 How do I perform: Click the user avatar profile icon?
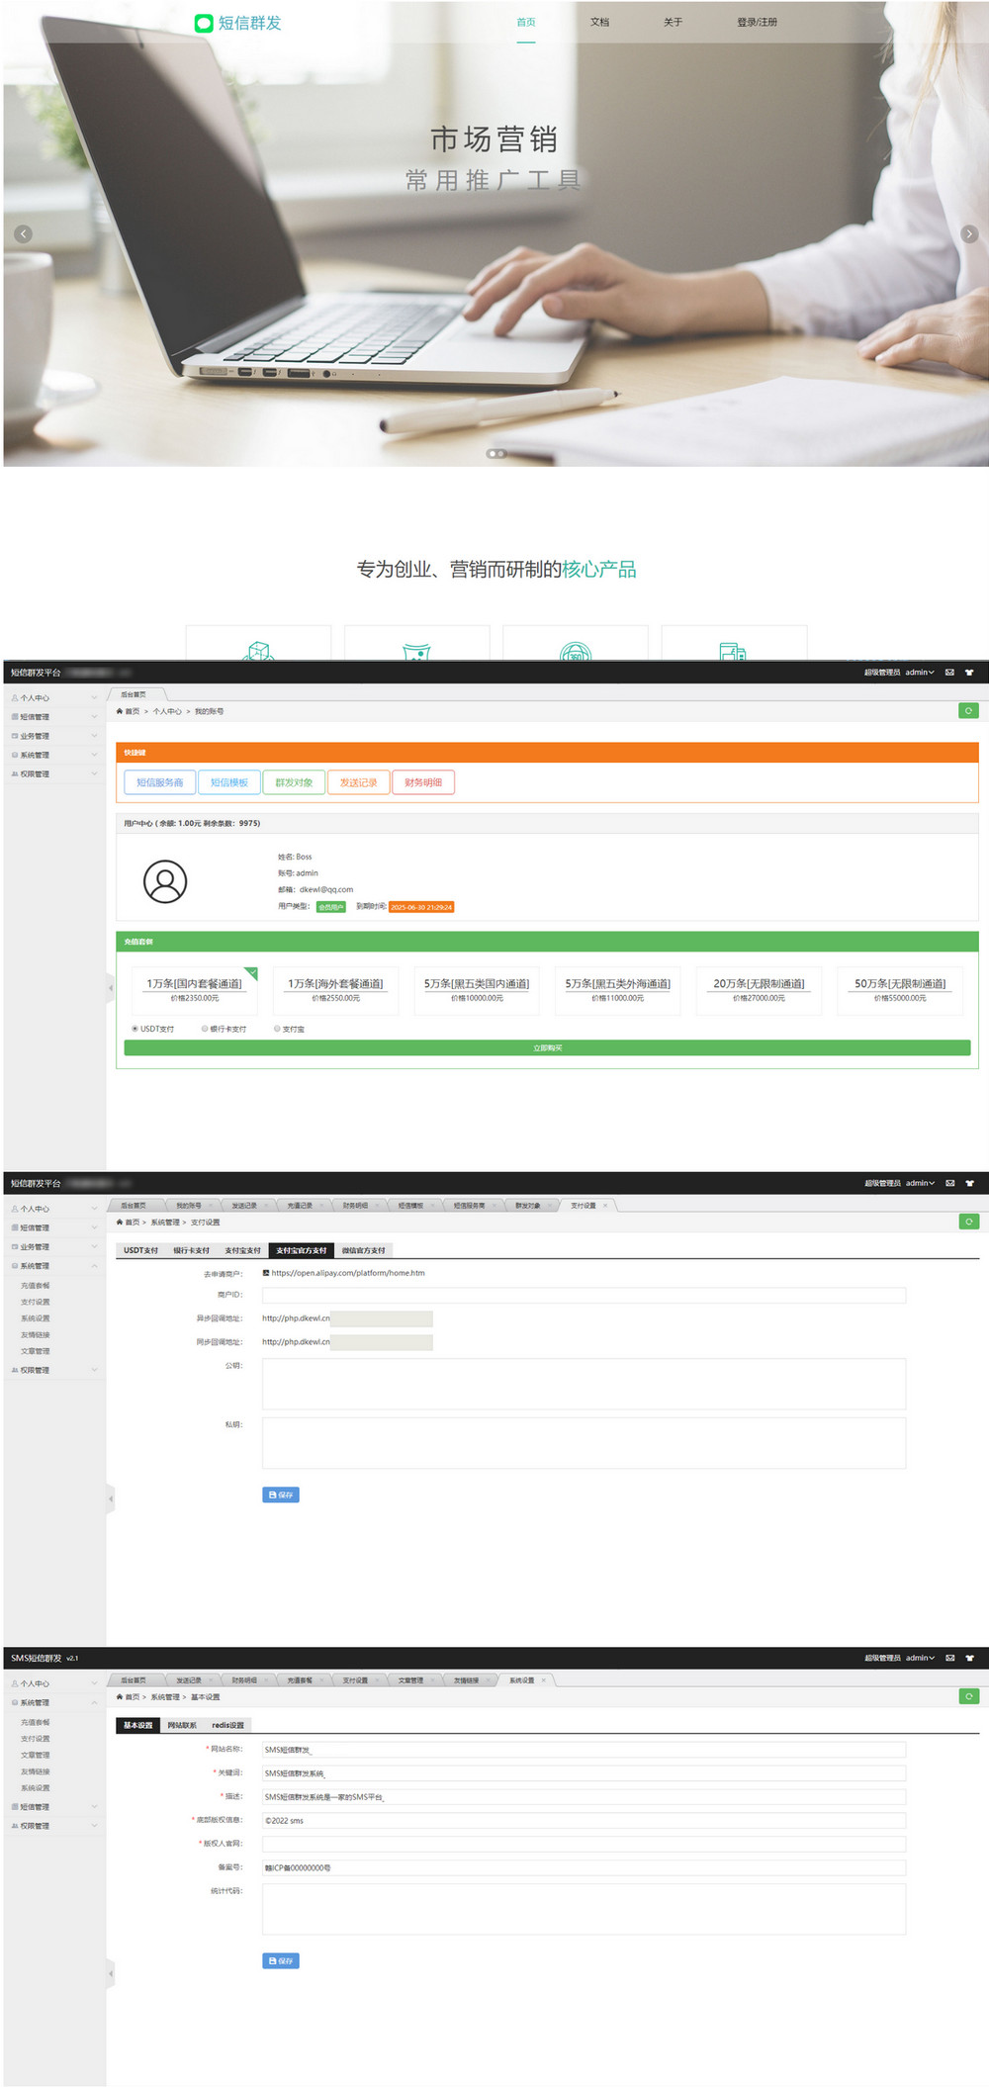(165, 881)
